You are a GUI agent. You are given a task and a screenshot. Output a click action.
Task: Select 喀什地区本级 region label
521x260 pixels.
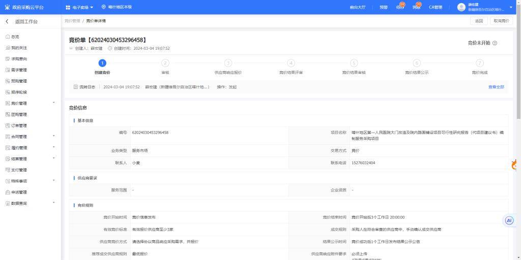pyautogui.click(x=120, y=7)
